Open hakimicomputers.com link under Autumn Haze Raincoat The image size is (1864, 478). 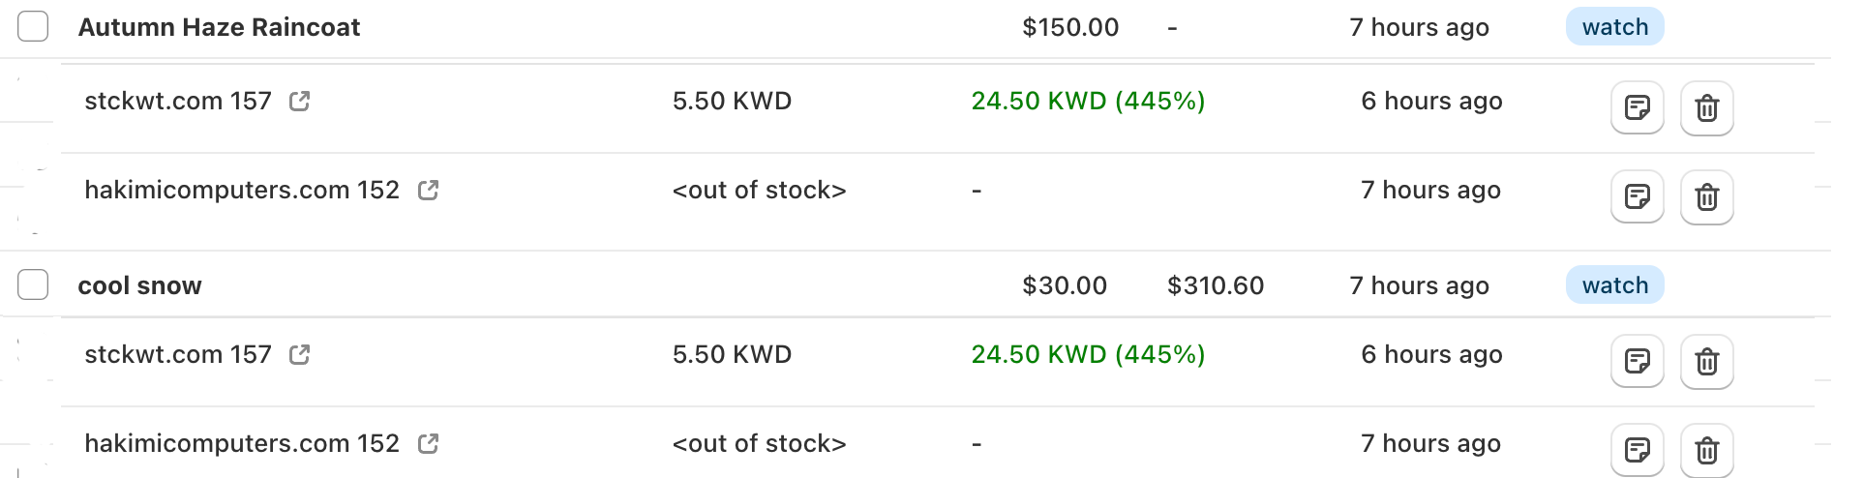pos(428,190)
